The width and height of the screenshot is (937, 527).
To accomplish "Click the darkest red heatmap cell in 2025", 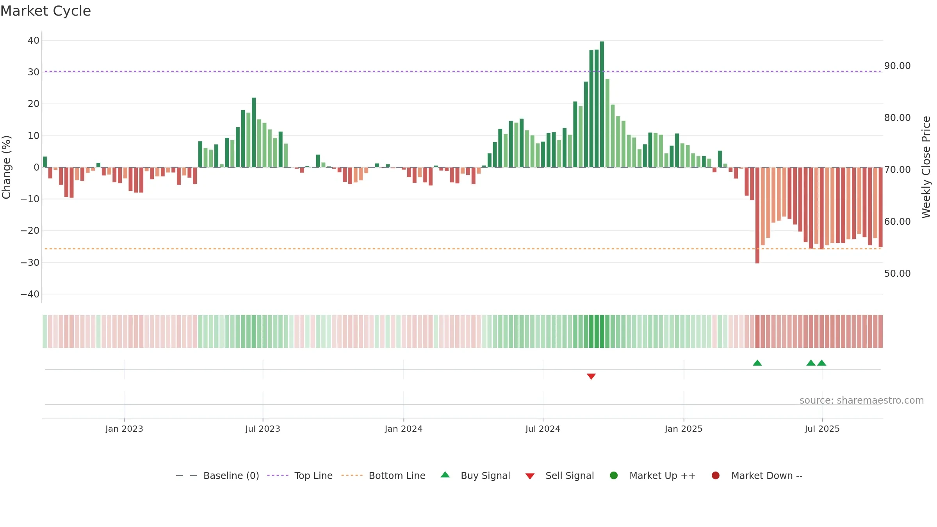I will (757, 331).
